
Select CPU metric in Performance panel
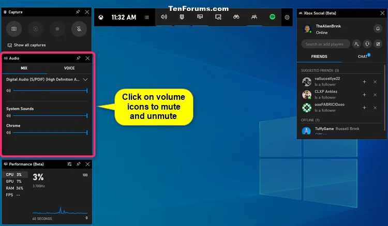pos(14,175)
